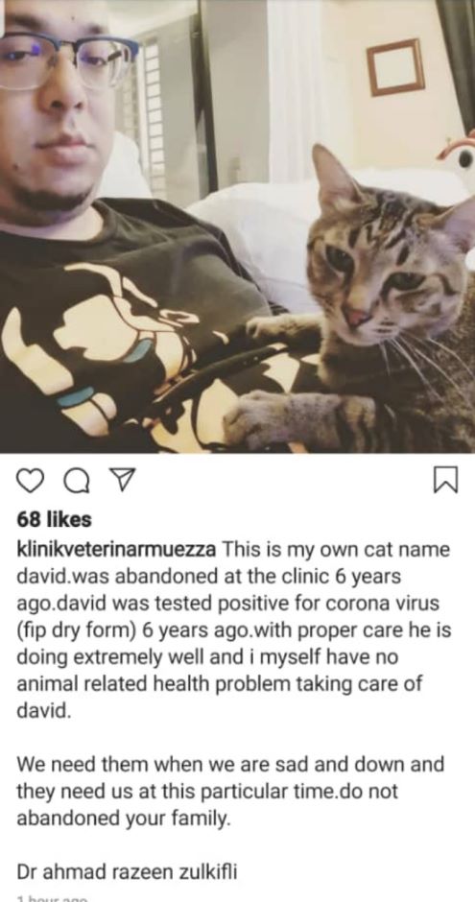Viewport: 475px width, 902px height.
Task: Click the "We need them when we are sad" line
Action: [x=230, y=765]
